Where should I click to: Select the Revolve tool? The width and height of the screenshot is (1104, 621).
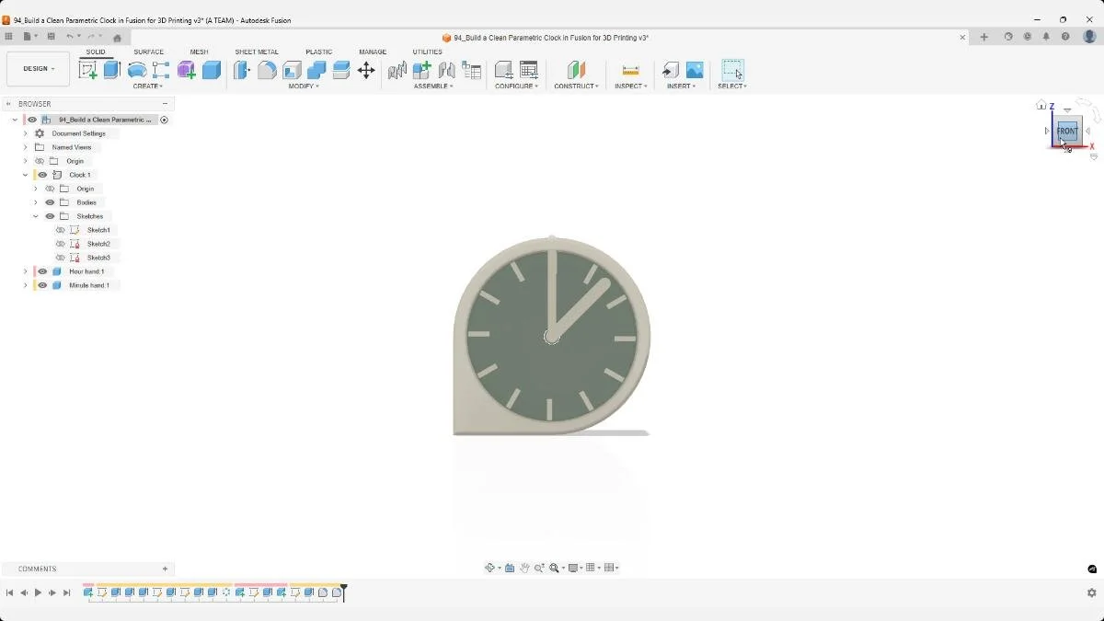[x=136, y=70]
